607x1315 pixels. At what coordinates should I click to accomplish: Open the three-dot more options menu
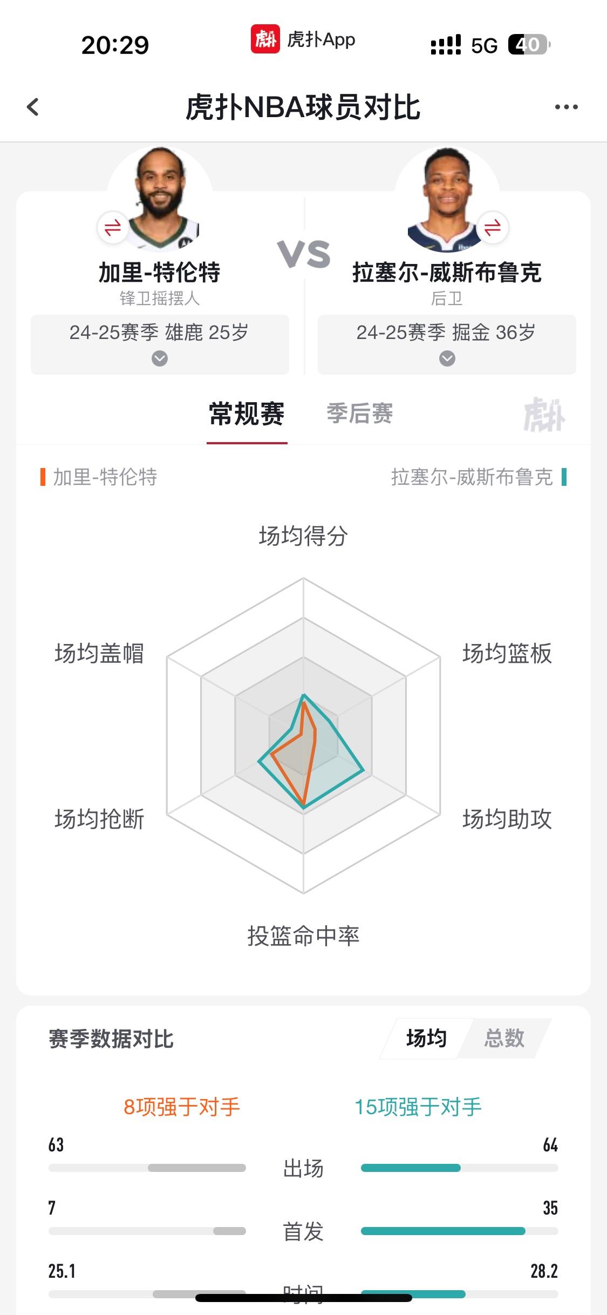click(x=566, y=107)
